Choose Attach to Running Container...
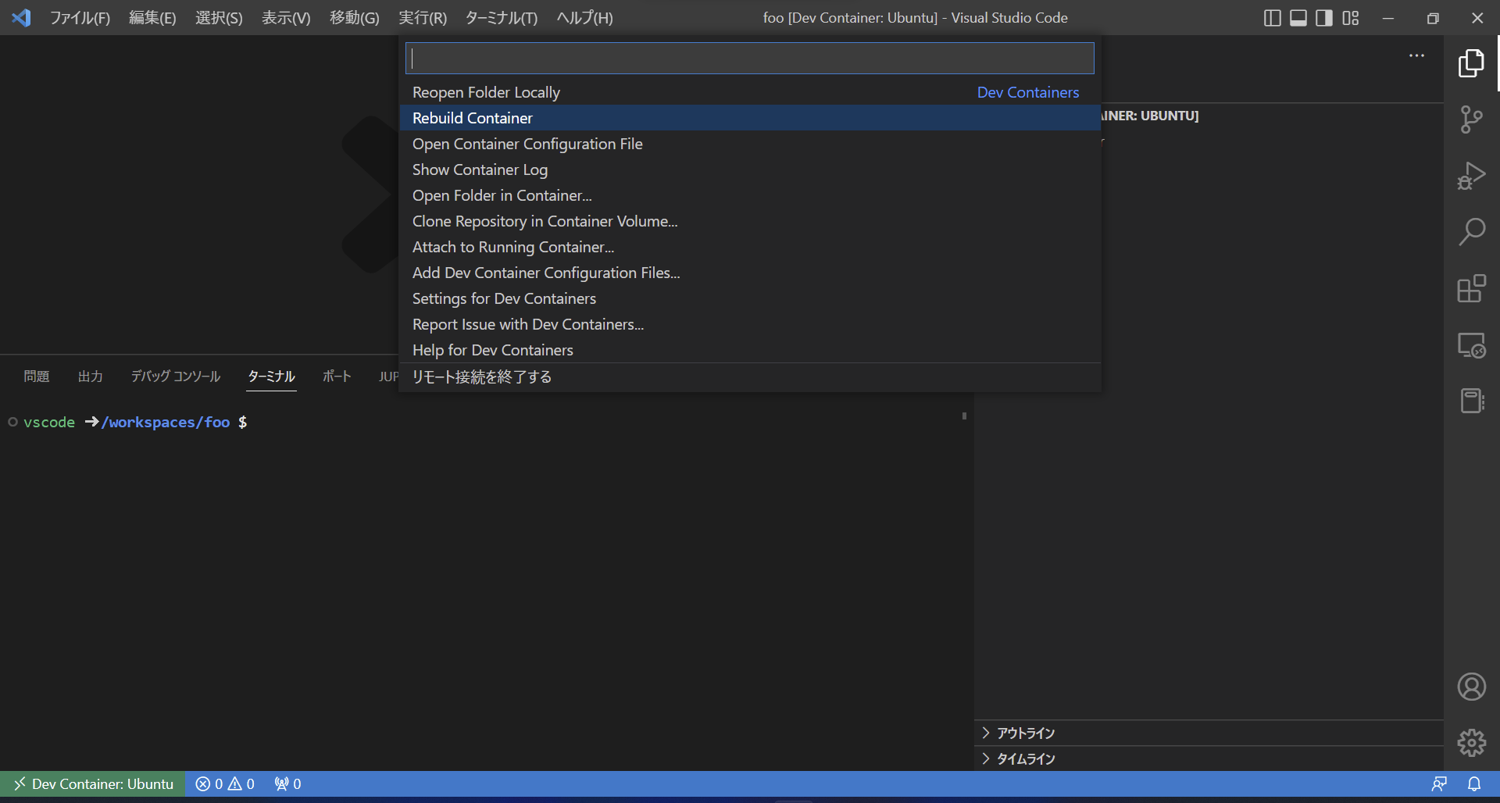1500x803 pixels. pyautogui.click(x=750, y=247)
